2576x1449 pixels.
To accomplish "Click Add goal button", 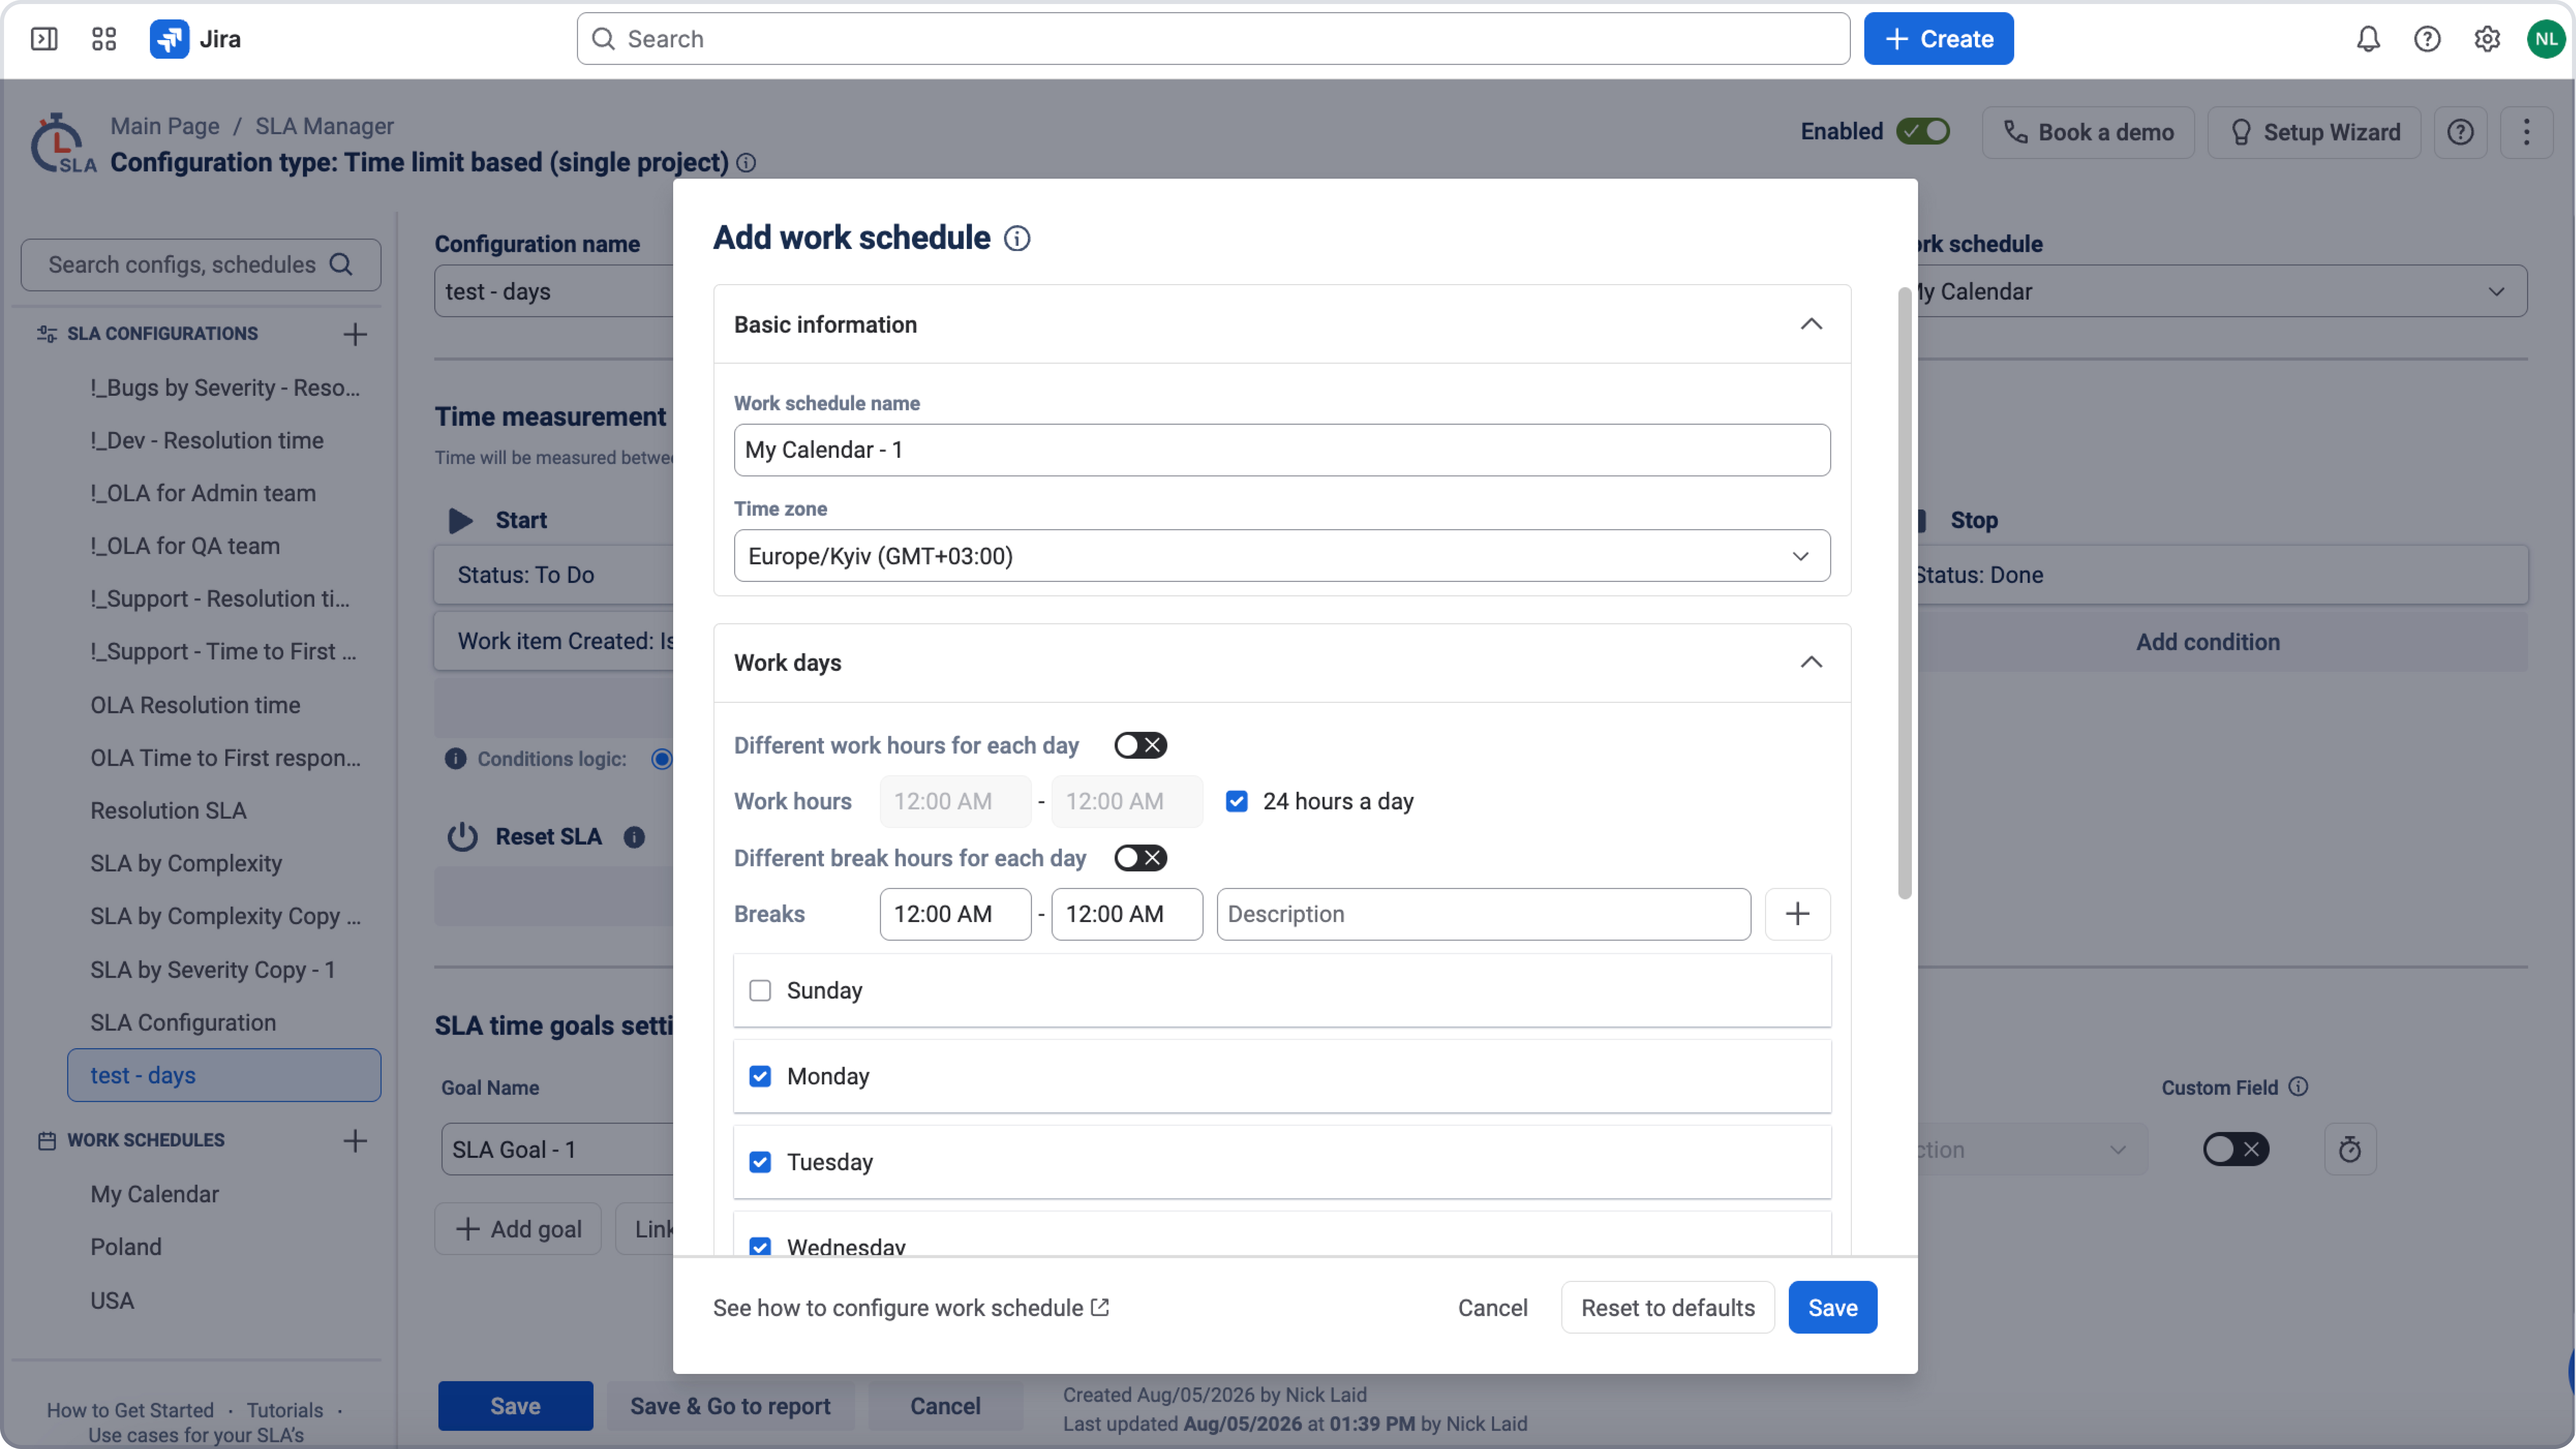I will click(518, 1229).
